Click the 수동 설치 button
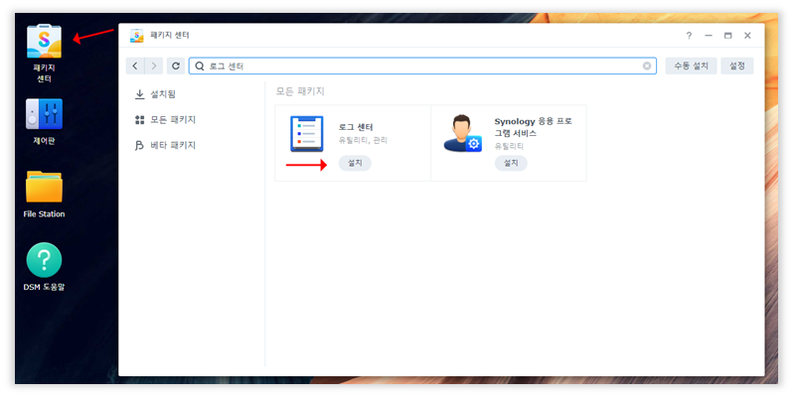The image size is (793, 397). pos(691,66)
